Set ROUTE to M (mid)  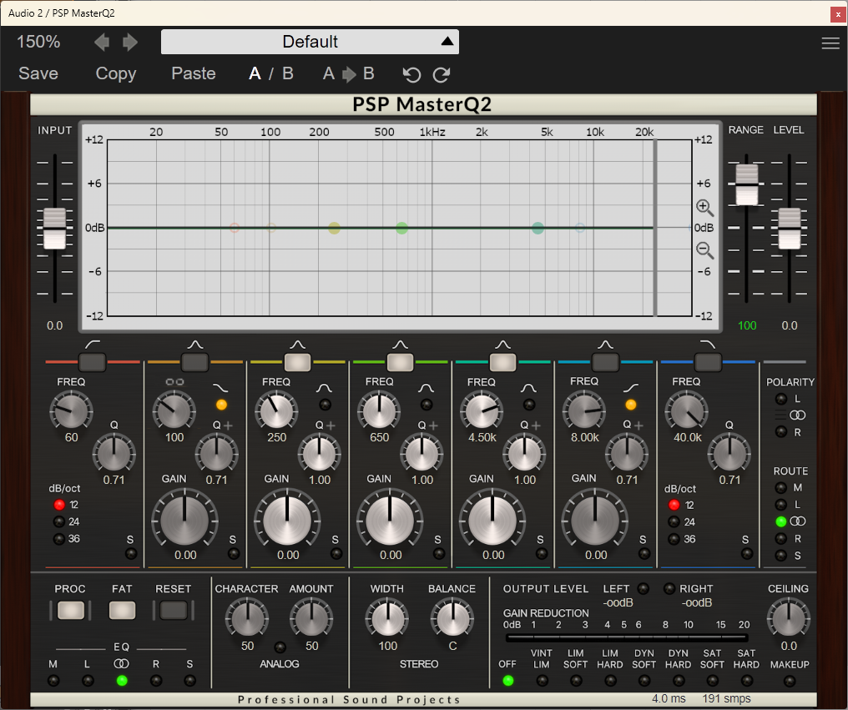click(x=781, y=488)
